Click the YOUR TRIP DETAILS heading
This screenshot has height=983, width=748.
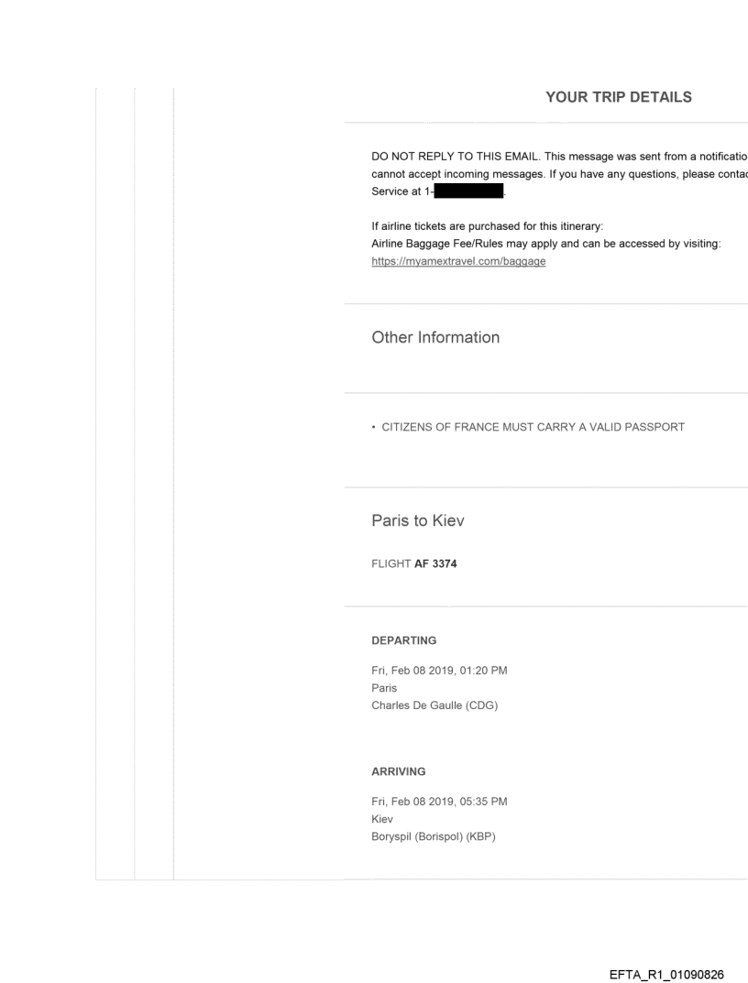coord(619,97)
